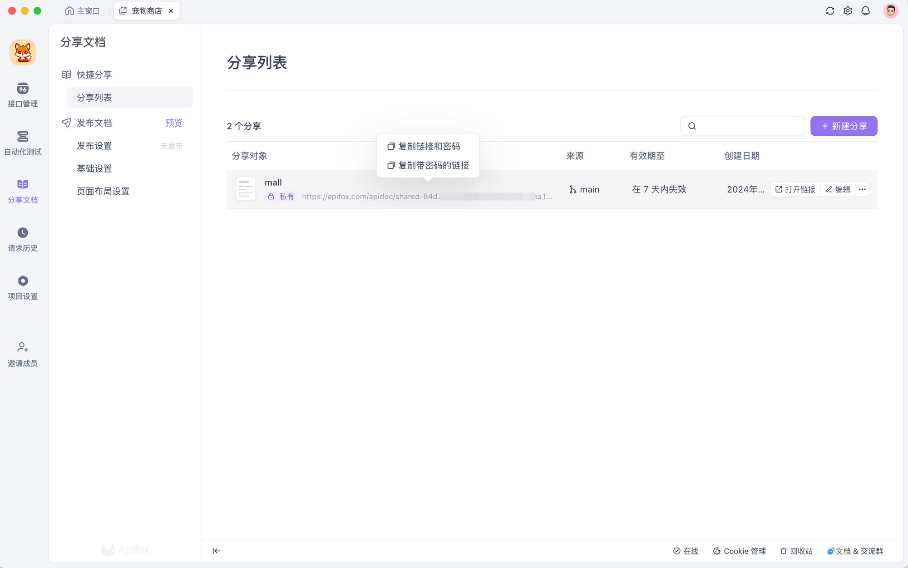Viewport: 908px width, 568px height.
Task: Click the search magnifier icon
Action: click(692, 126)
